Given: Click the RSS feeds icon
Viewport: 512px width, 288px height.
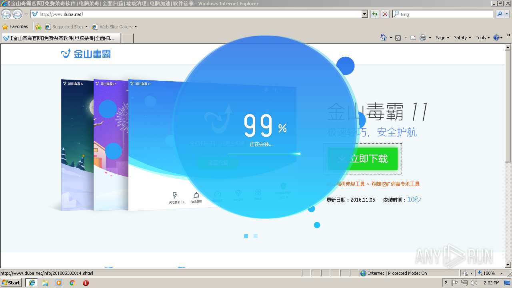Looking at the screenshot, I should (398, 38).
